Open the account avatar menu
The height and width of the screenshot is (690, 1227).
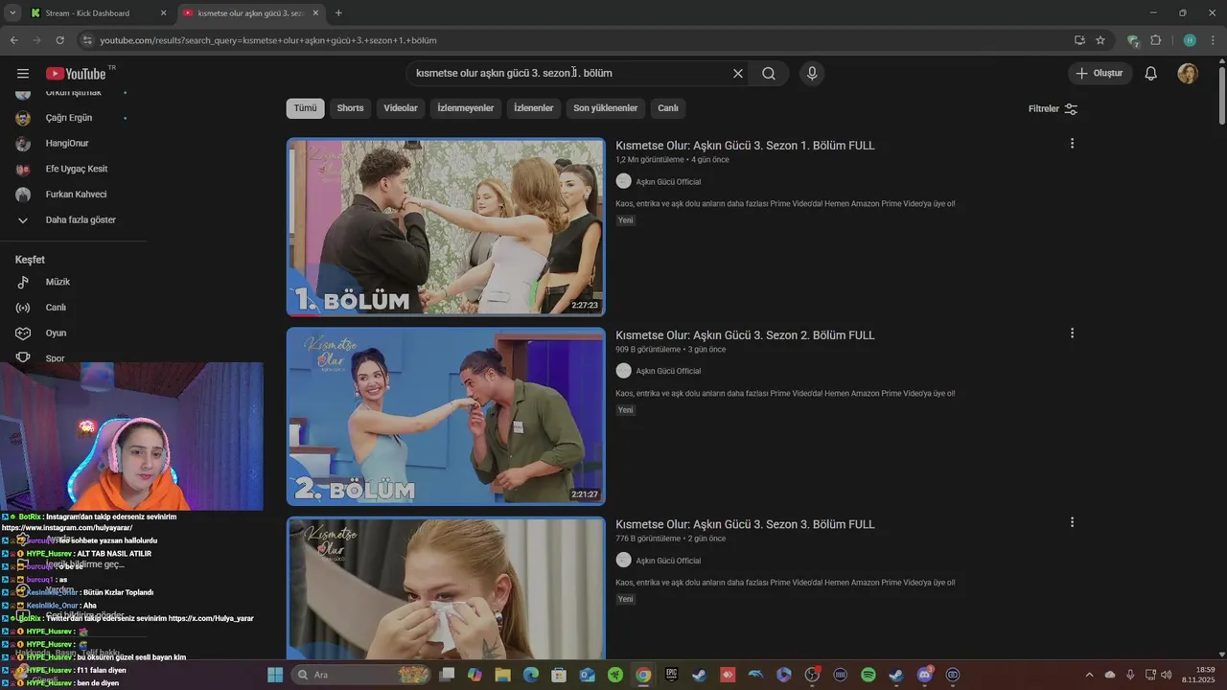1188,74
